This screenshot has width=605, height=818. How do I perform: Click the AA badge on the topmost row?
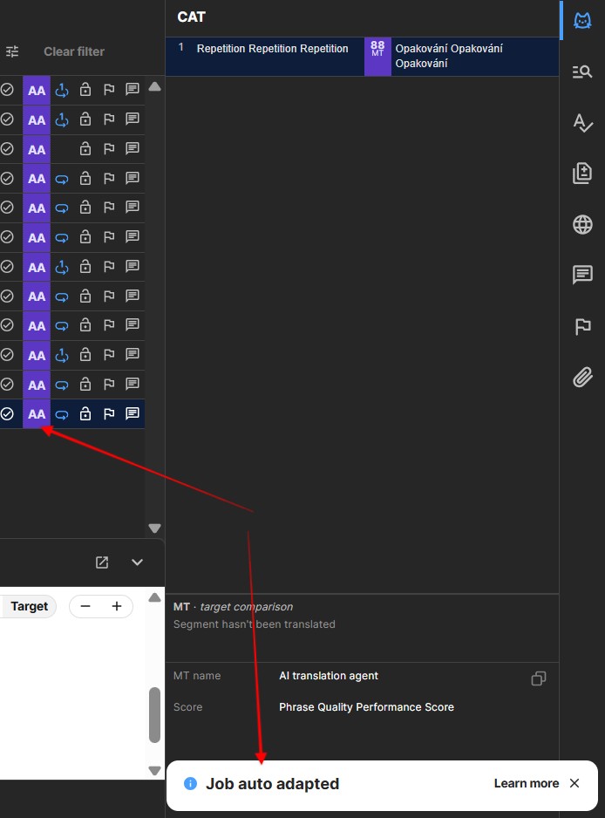click(x=37, y=91)
